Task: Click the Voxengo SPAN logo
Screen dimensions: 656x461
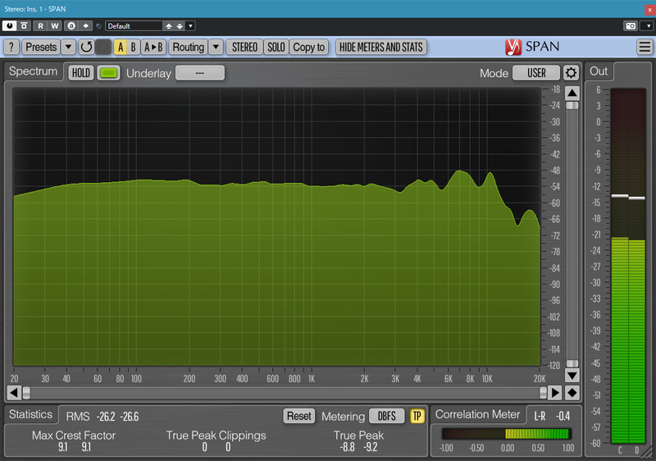Action: [531, 47]
